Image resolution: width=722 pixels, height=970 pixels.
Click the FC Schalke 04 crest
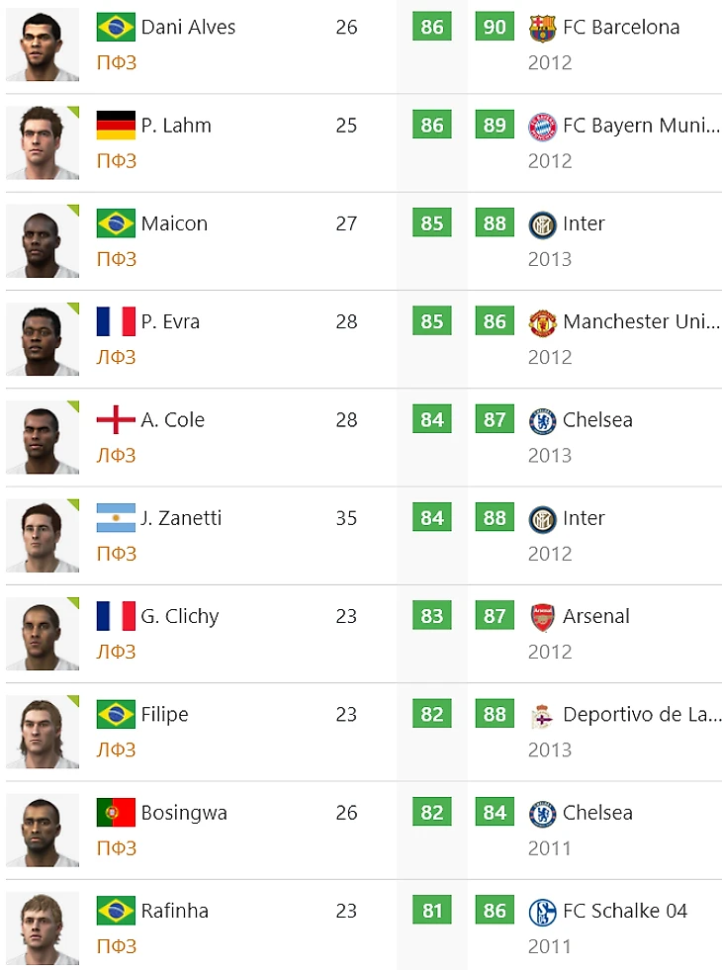tap(542, 912)
